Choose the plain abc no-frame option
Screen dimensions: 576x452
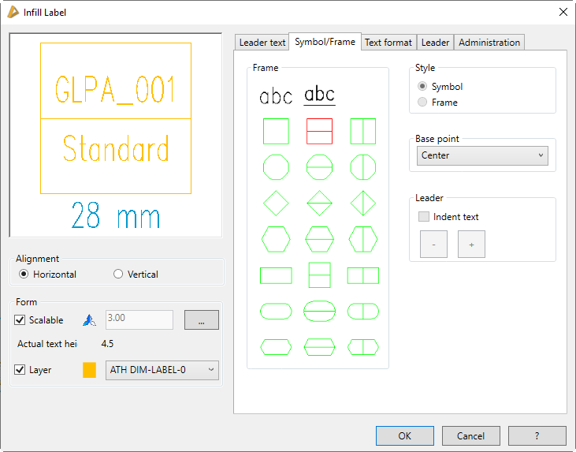click(x=276, y=96)
